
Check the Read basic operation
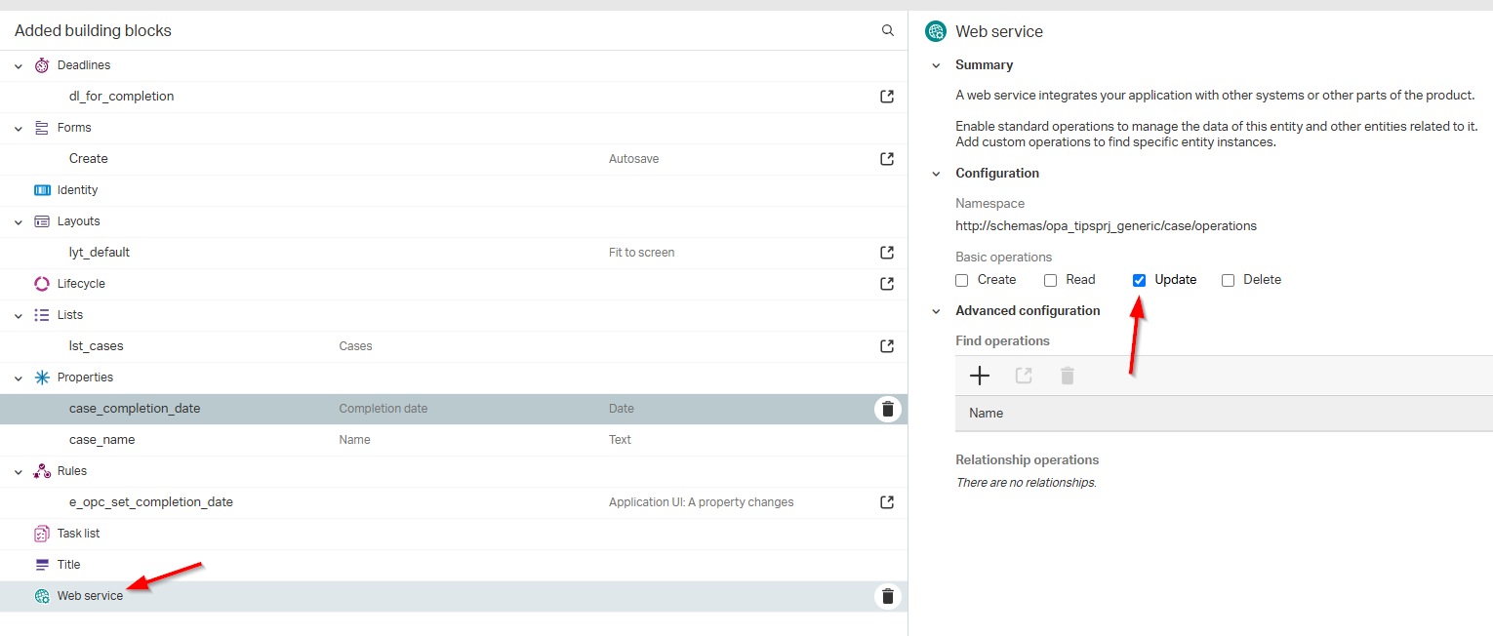pos(1051,280)
